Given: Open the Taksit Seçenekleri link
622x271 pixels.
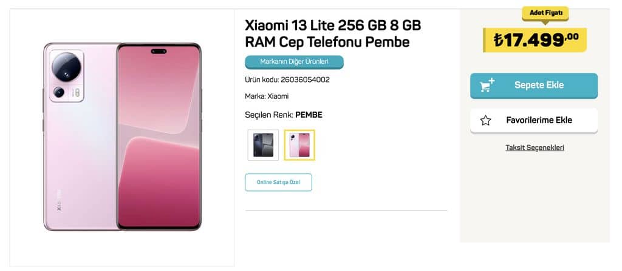Looking at the screenshot, I should 535,148.
